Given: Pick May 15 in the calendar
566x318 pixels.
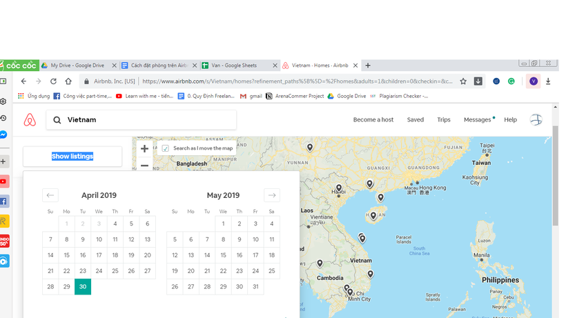Looking at the screenshot, I should [223, 255].
